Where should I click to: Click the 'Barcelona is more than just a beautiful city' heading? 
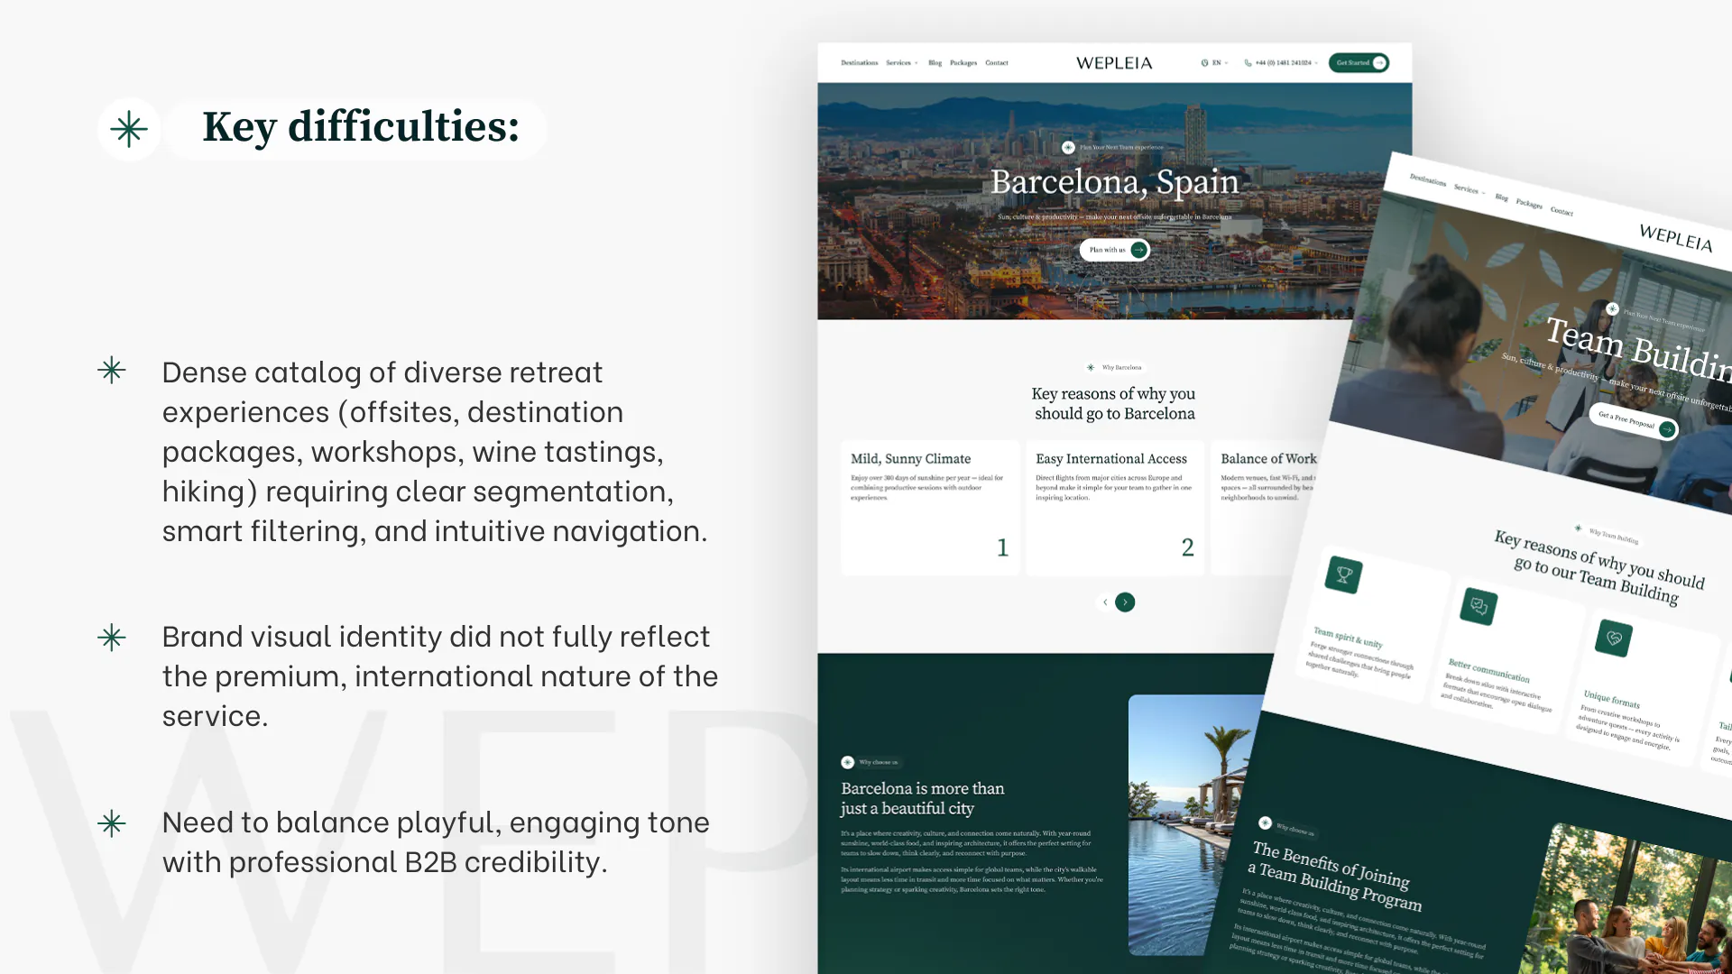pyautogui.click(x=923, y=798)
